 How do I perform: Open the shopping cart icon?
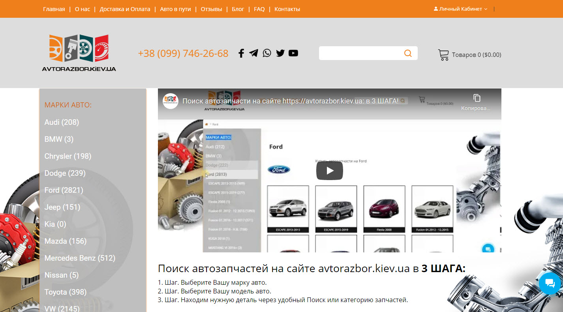[443, 55]
